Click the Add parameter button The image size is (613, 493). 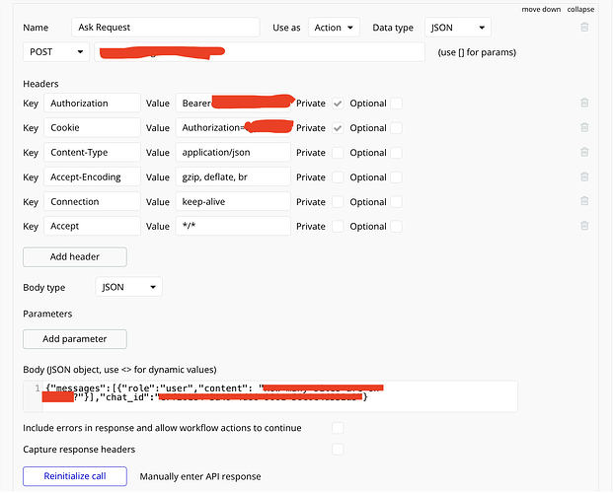(75, 339)
